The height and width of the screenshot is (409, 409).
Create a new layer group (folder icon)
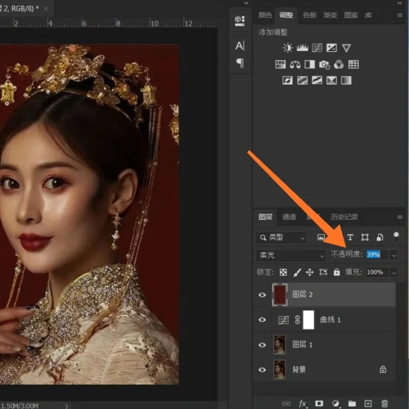point(352,404)
